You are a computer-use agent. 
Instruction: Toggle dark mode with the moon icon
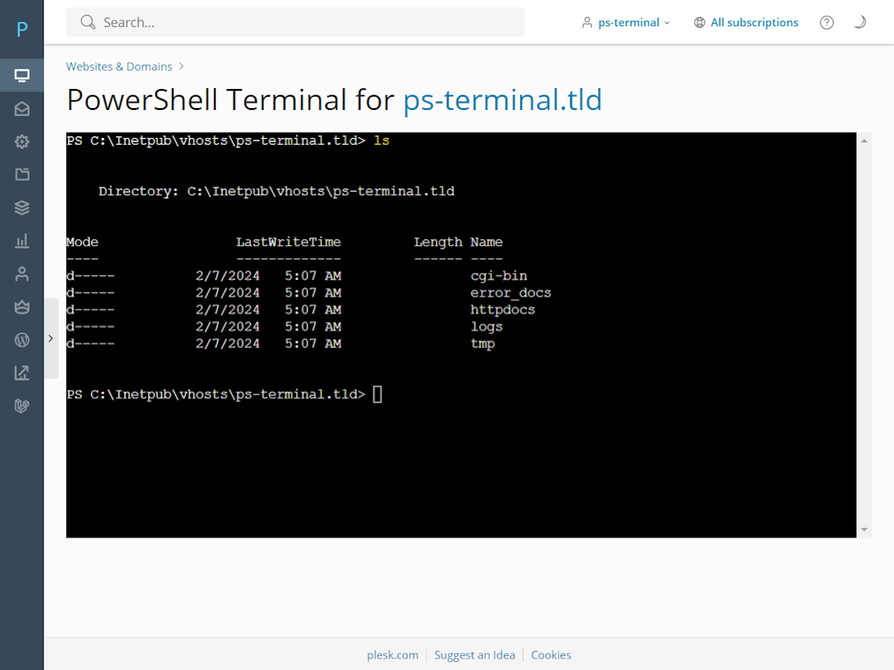[860, 22]
